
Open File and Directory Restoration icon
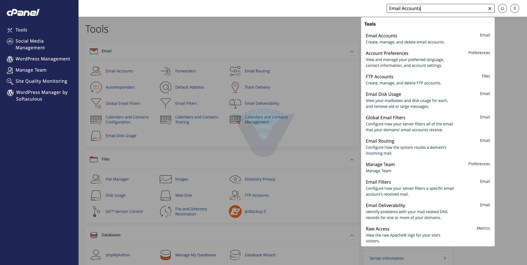click(x=166, y=211)
